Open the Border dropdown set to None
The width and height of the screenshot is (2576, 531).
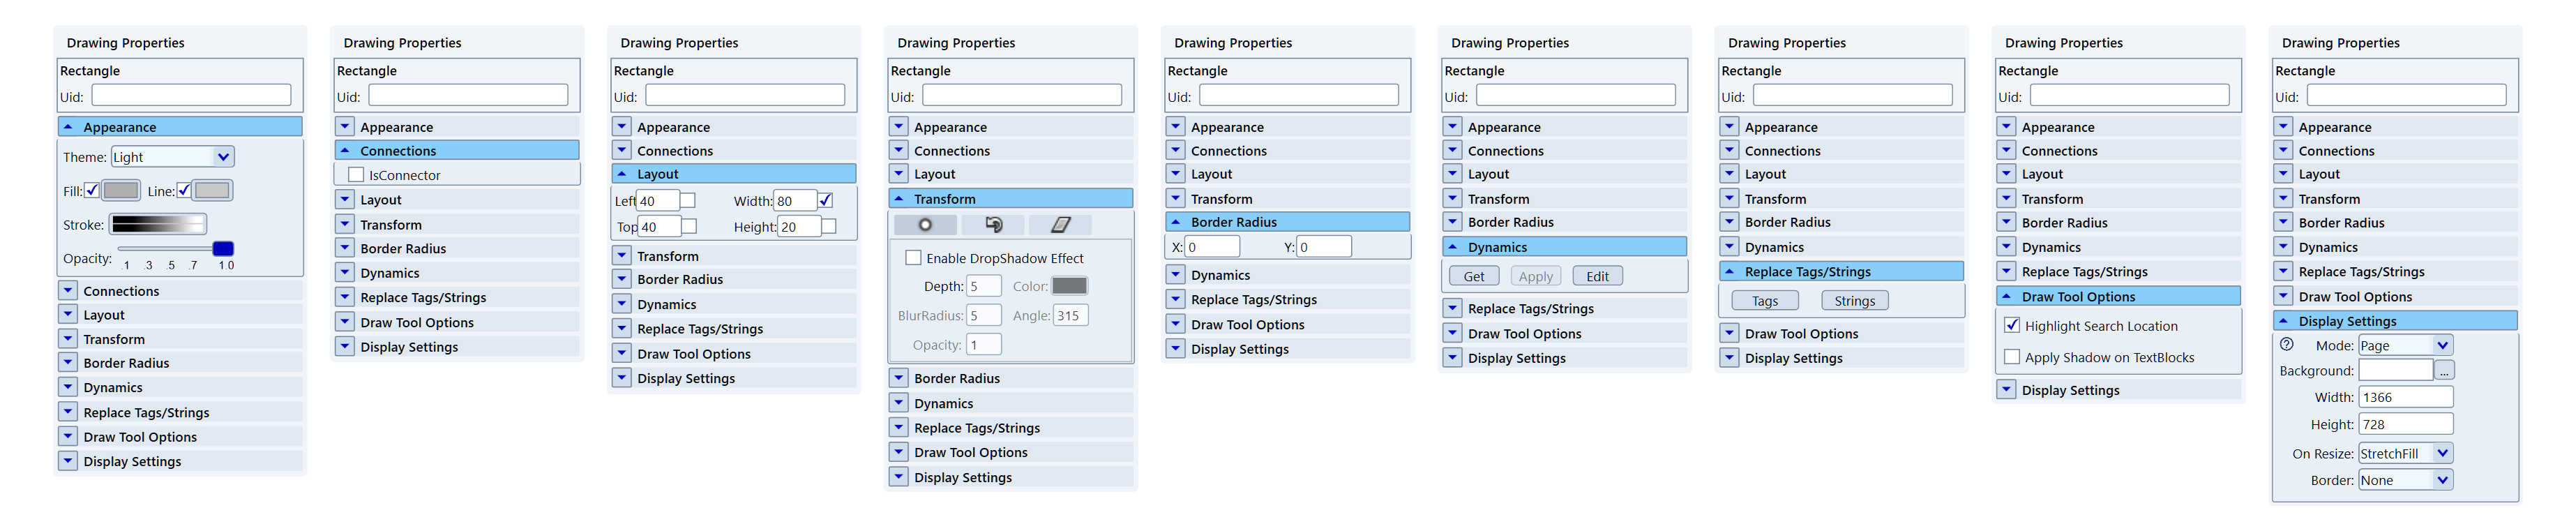pos(2405,480)
